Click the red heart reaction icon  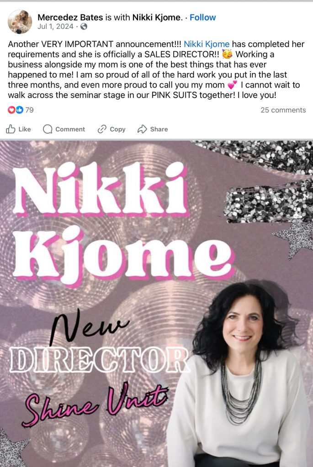pos(11,110)
